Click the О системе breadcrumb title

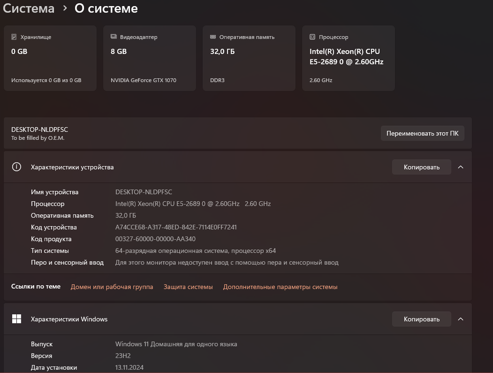coord(106,8)
